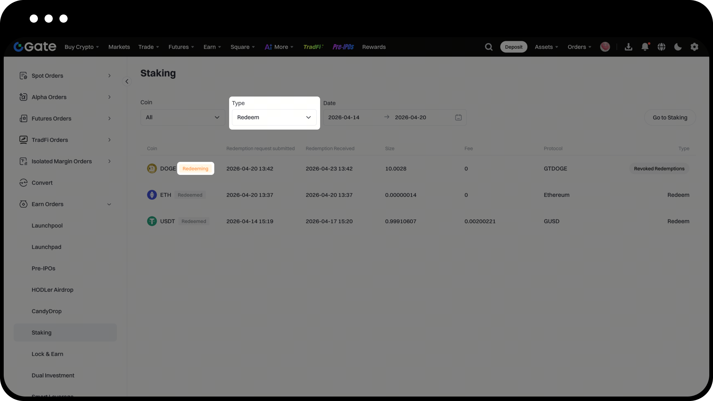The height and width of the screenshot is (401, 713).
Task: Click the Deposit button
Action: [x=514, y=47]
